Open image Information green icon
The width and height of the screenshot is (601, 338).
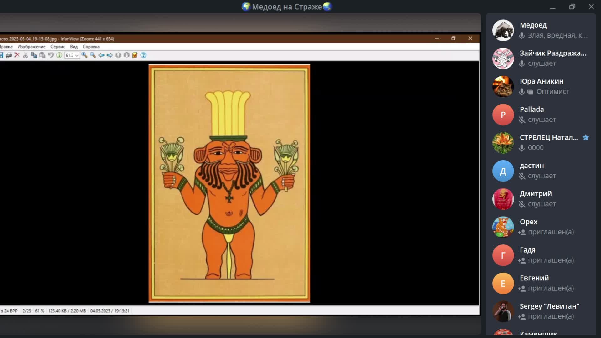(x=59, y=55)
